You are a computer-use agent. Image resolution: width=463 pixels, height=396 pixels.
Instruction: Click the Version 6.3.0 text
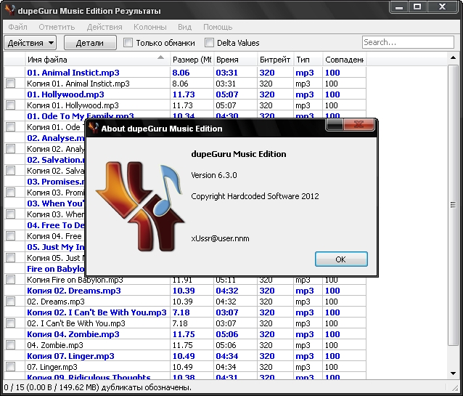(x=214, y=175)
